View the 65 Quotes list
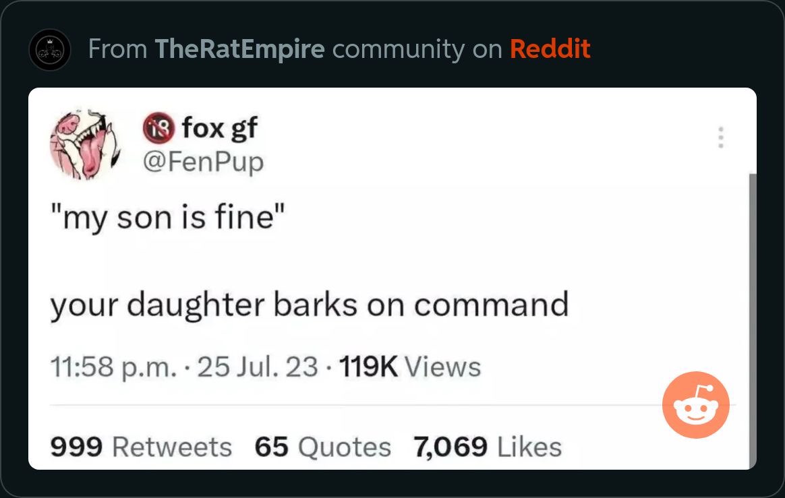 pos(322,447)
